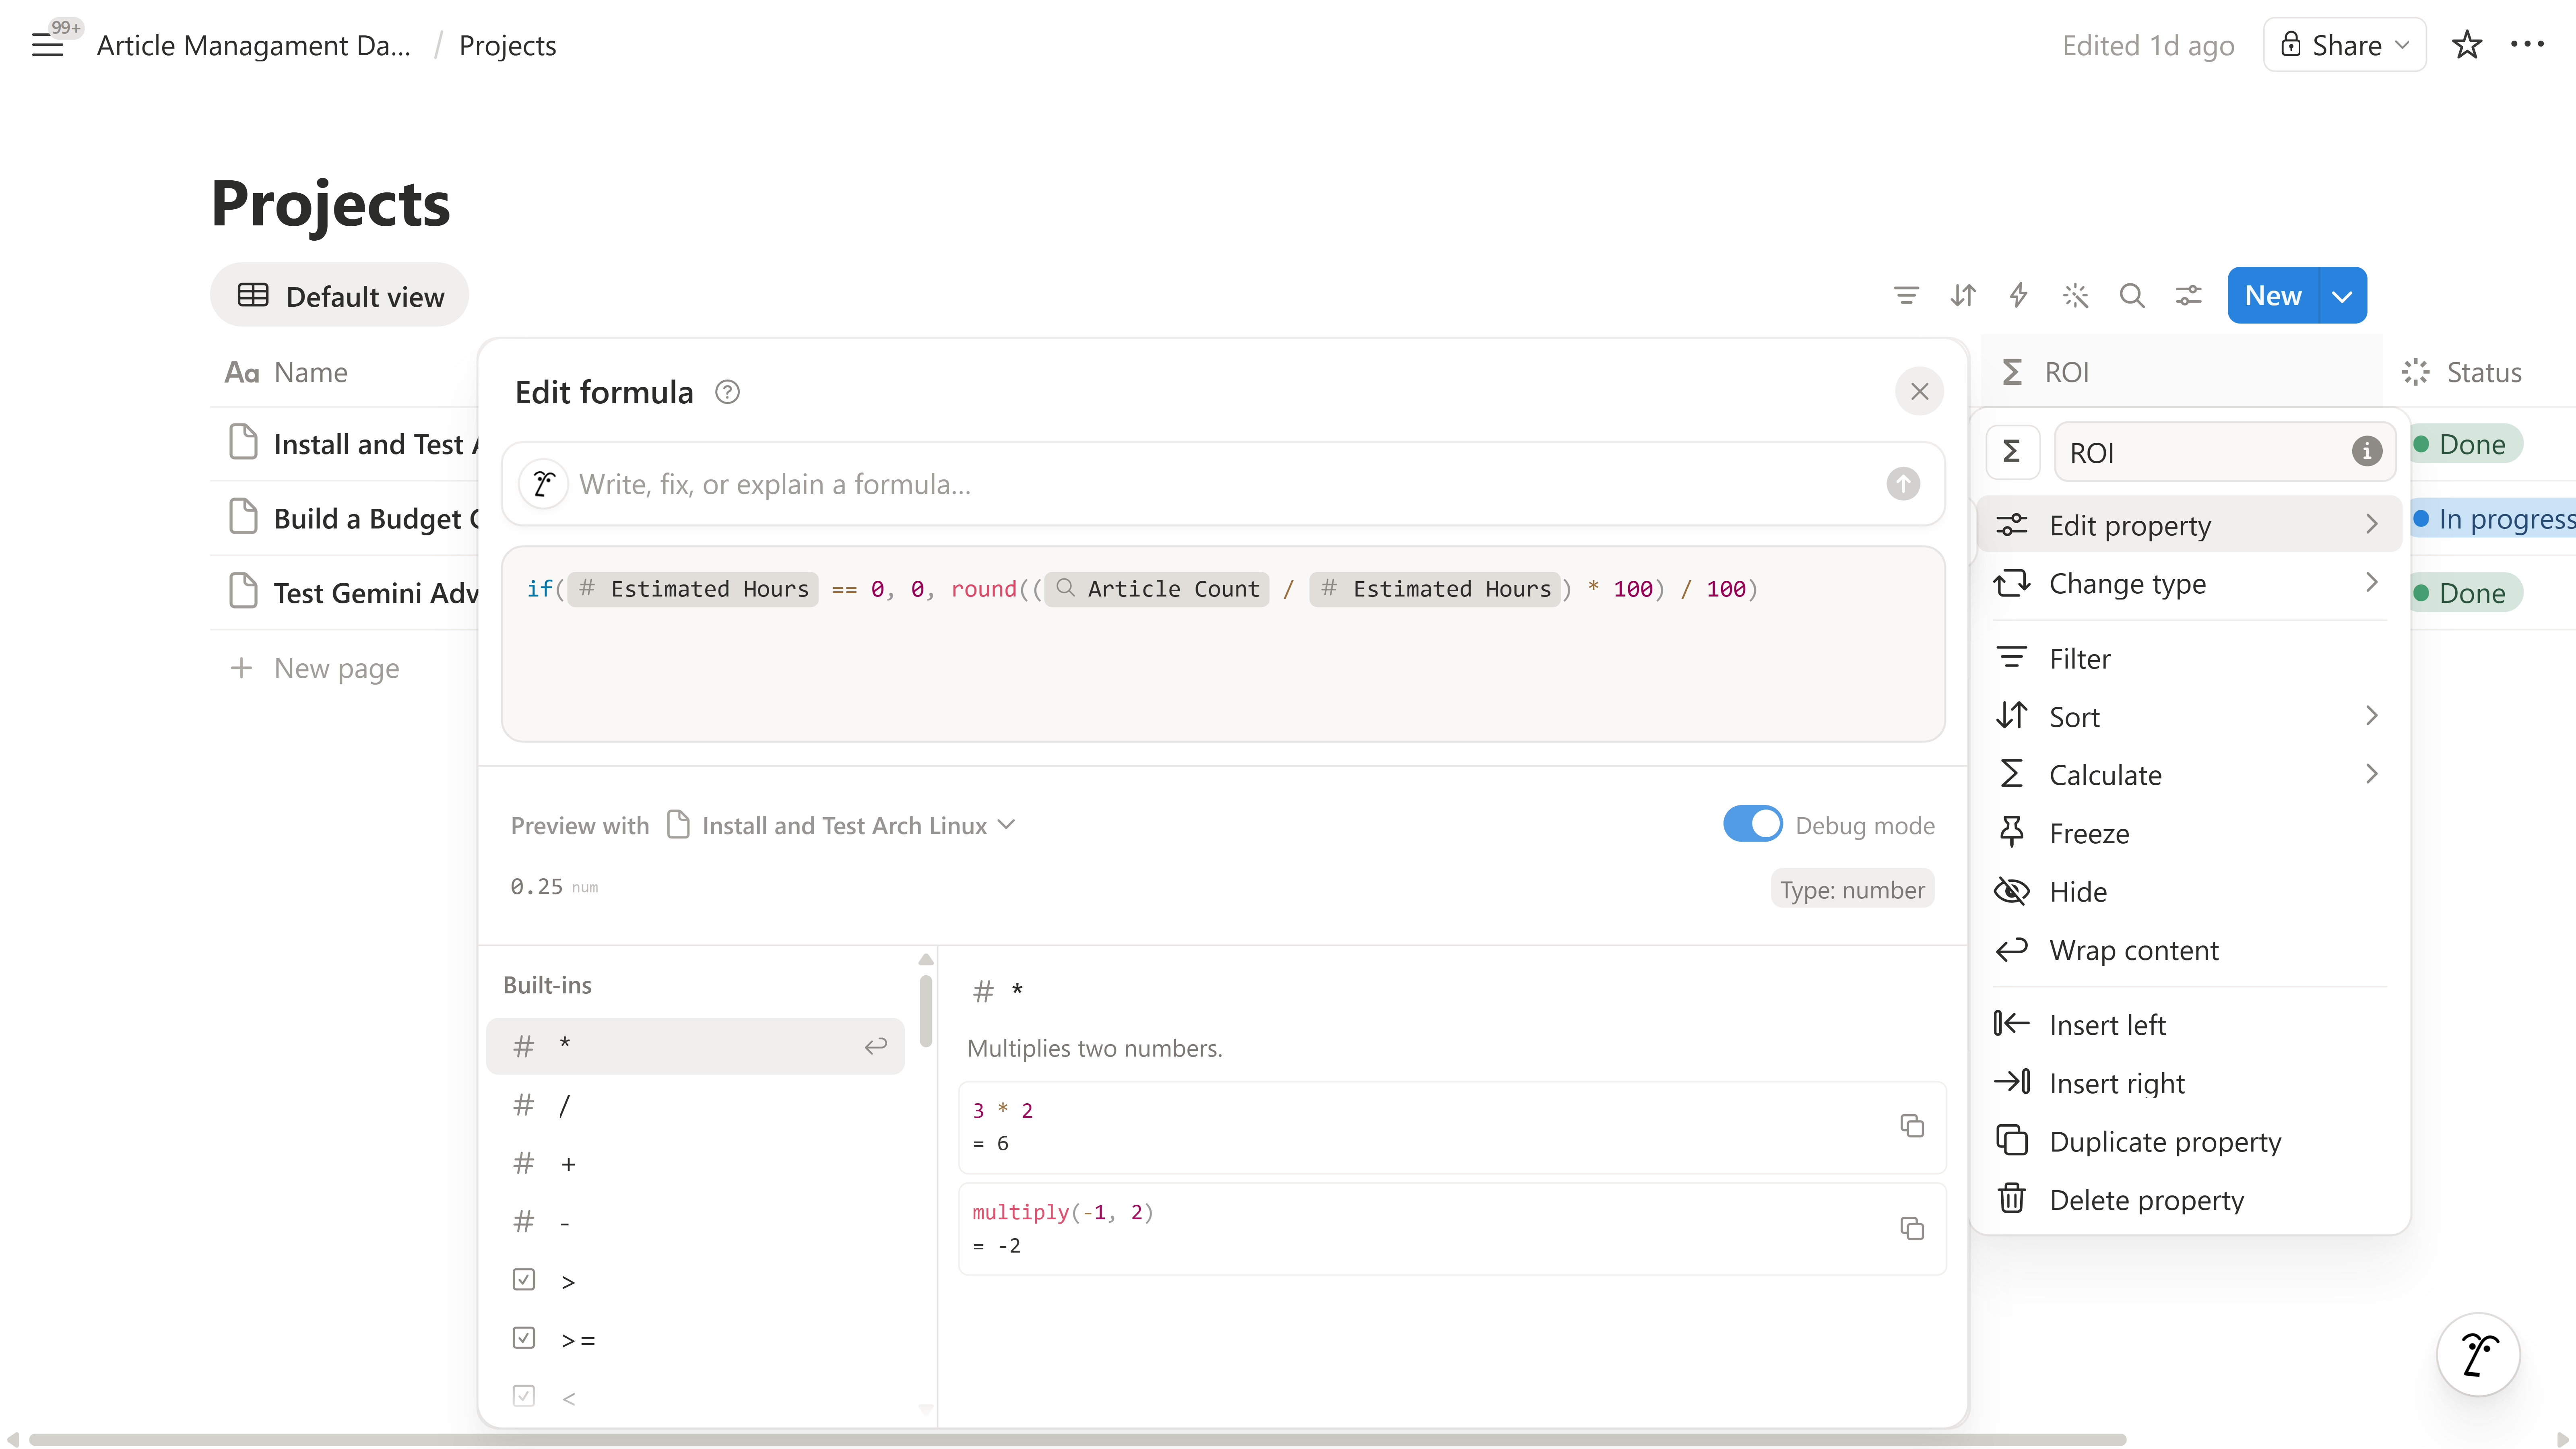Open the floating Notion AI assistant button
Image resolution: width=2576 pixels, height=1449 pixels.
pos(2478,1355)
